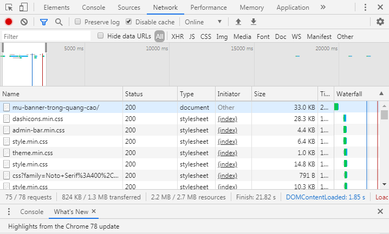Switch to the Performance tab

click(209, 8)
